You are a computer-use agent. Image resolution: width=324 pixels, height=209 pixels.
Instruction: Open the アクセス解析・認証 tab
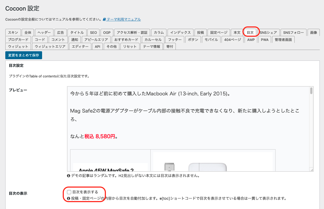(x=132, y=32)
